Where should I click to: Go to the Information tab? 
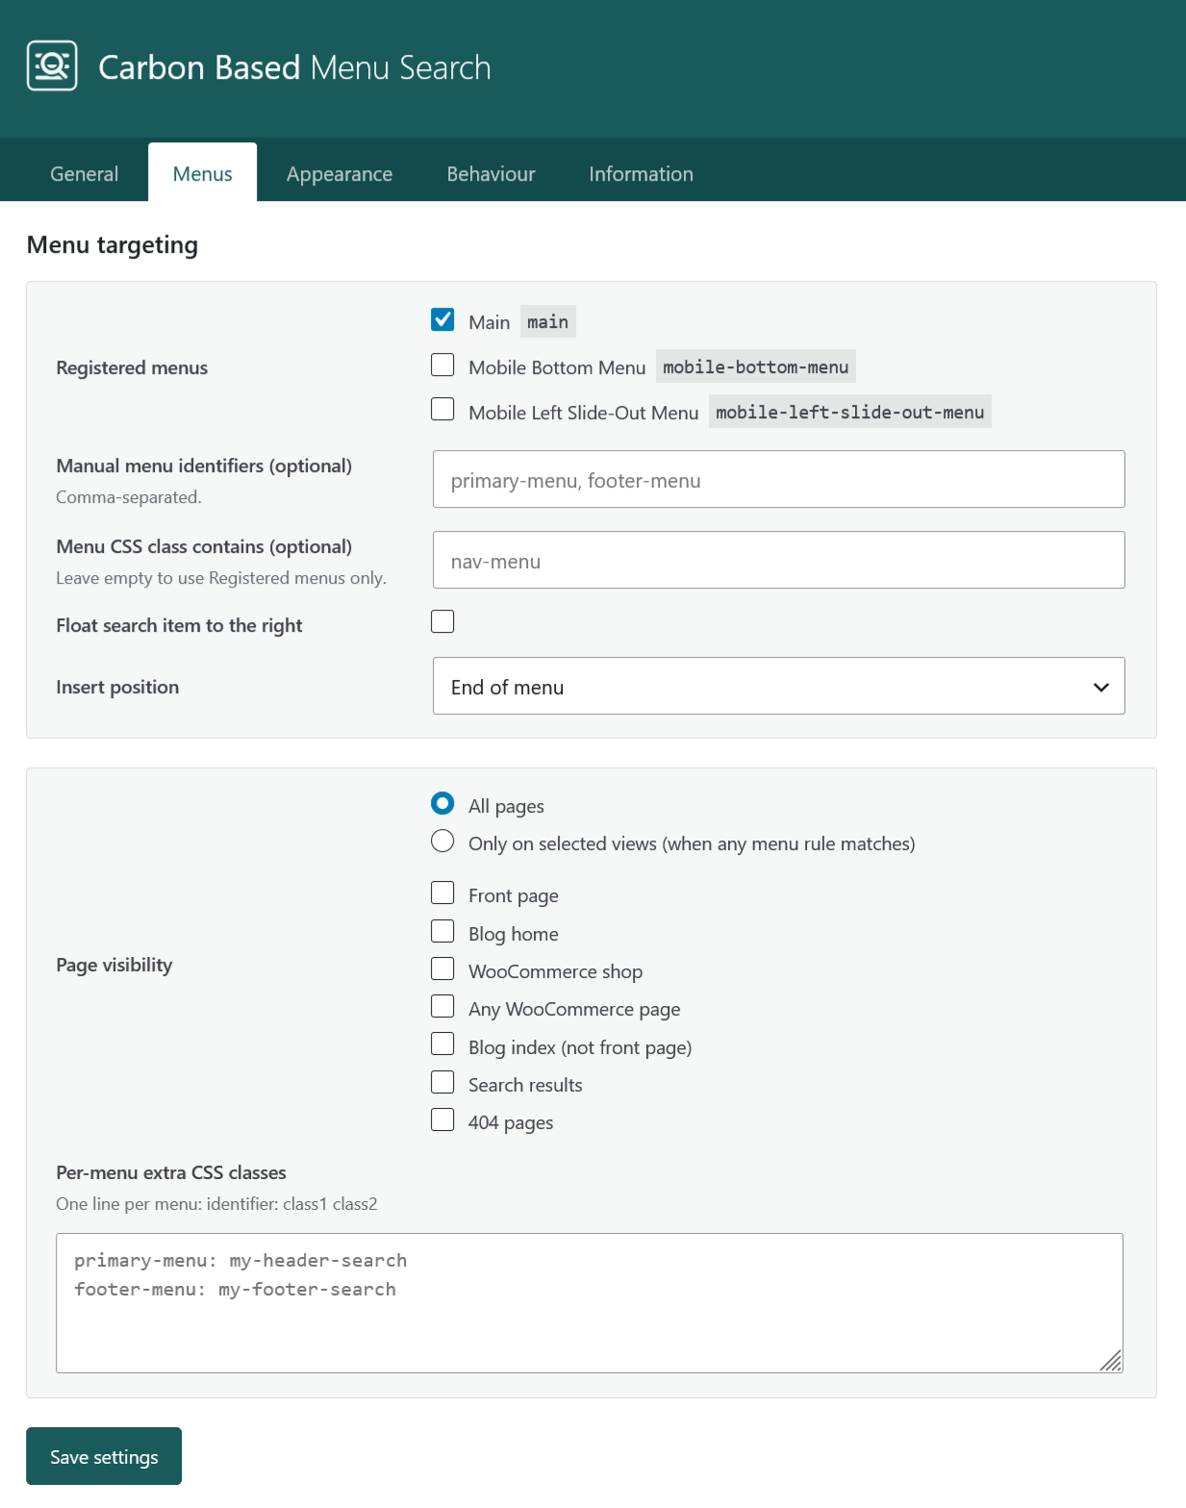tap(641, 174)
